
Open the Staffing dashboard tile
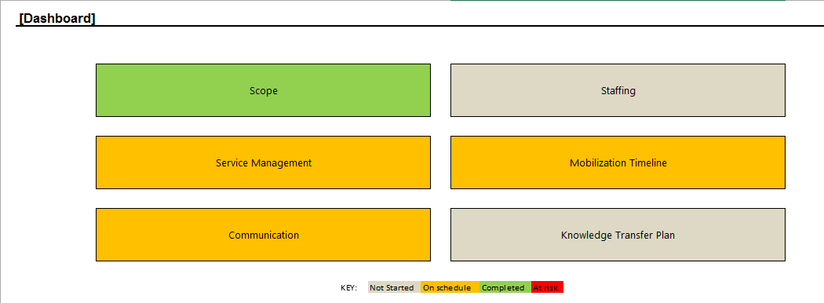coord(618,90)
